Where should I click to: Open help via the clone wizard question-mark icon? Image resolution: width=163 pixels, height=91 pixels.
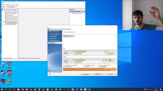pos(50,74)
